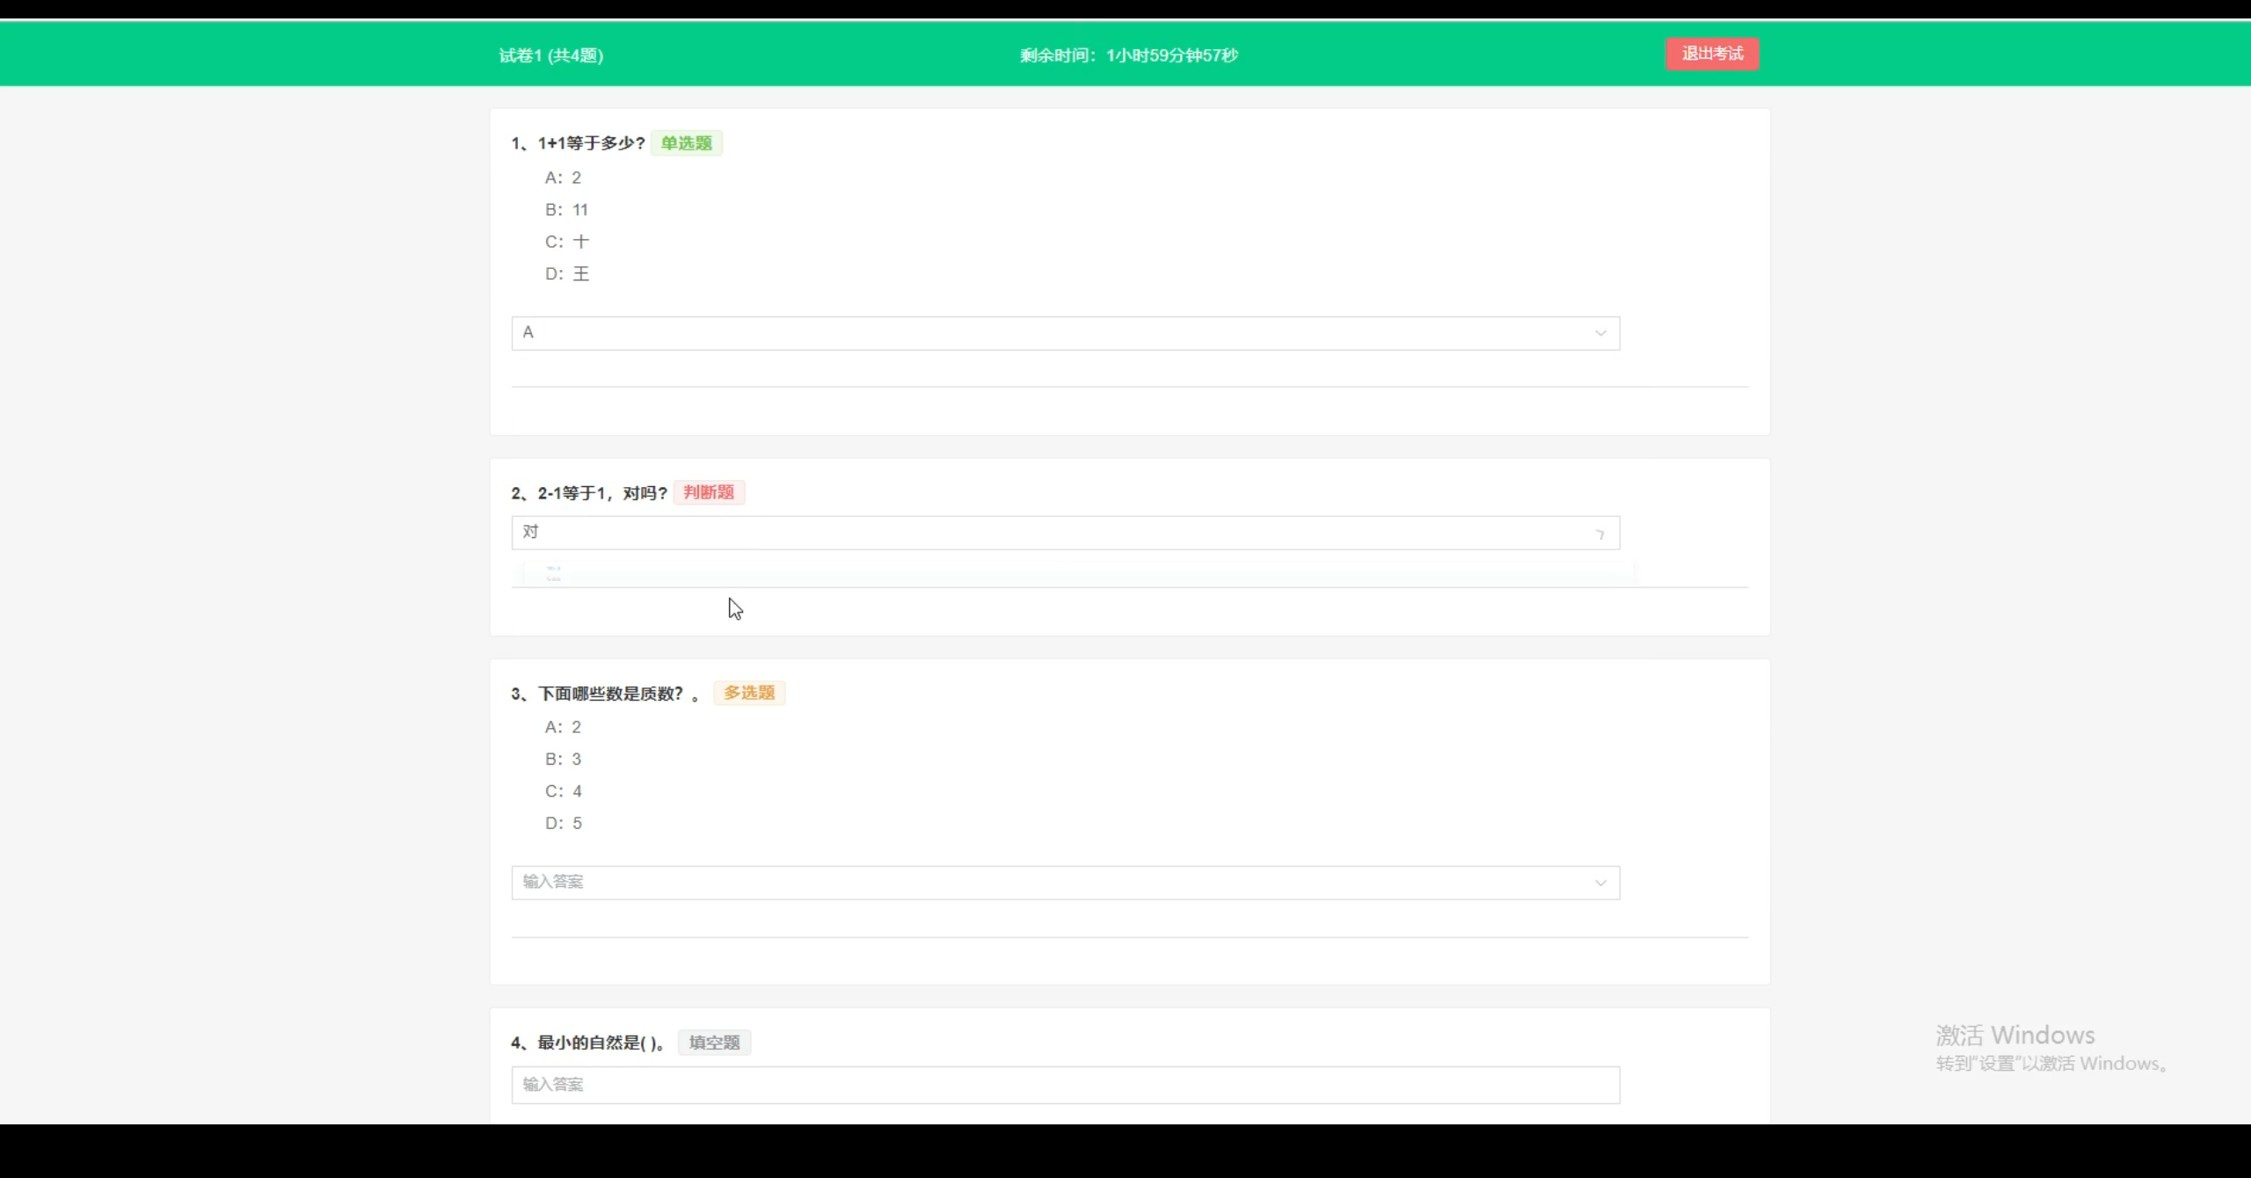Click the 多选题 badge on question 3

[747, 693]
